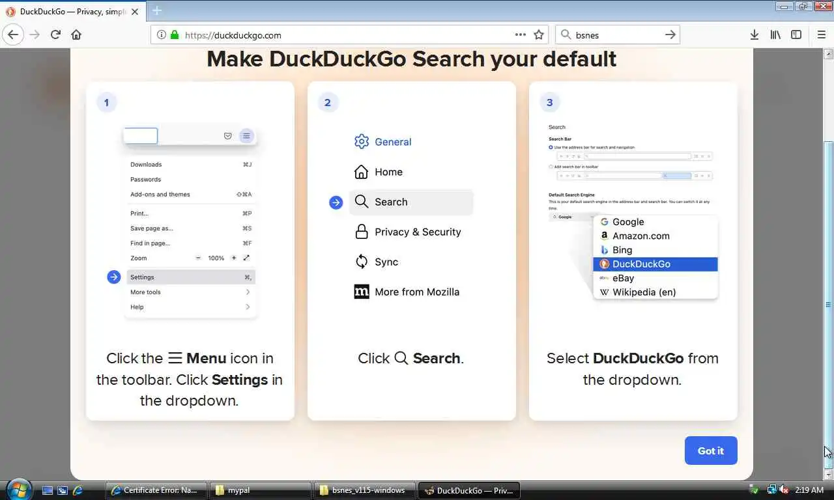This screenshot has height=500, width=834.
Task: Open the browser hamburger menu
Action: [822, 35]
